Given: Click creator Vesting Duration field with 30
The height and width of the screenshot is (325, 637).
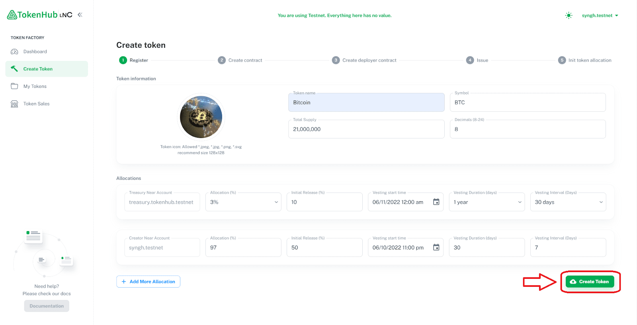Looking at the screenshot, I should pyautogui.click(x=487, y=247).
